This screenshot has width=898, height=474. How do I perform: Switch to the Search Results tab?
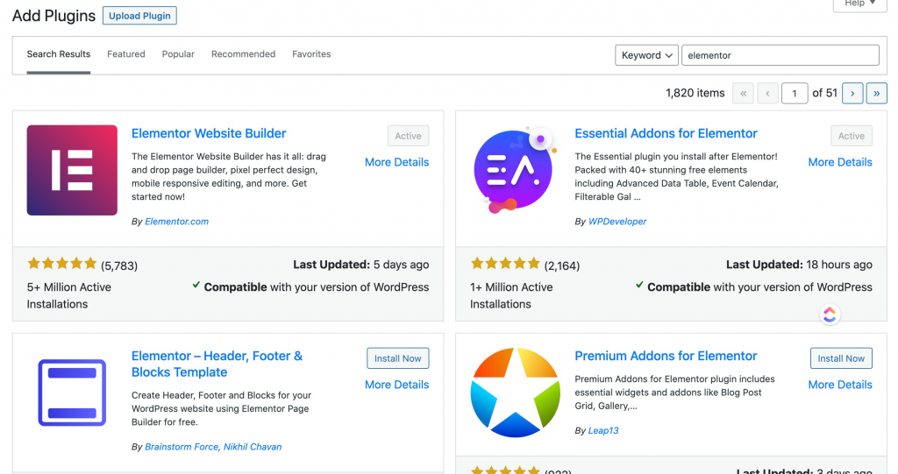[x=59, y=54]
